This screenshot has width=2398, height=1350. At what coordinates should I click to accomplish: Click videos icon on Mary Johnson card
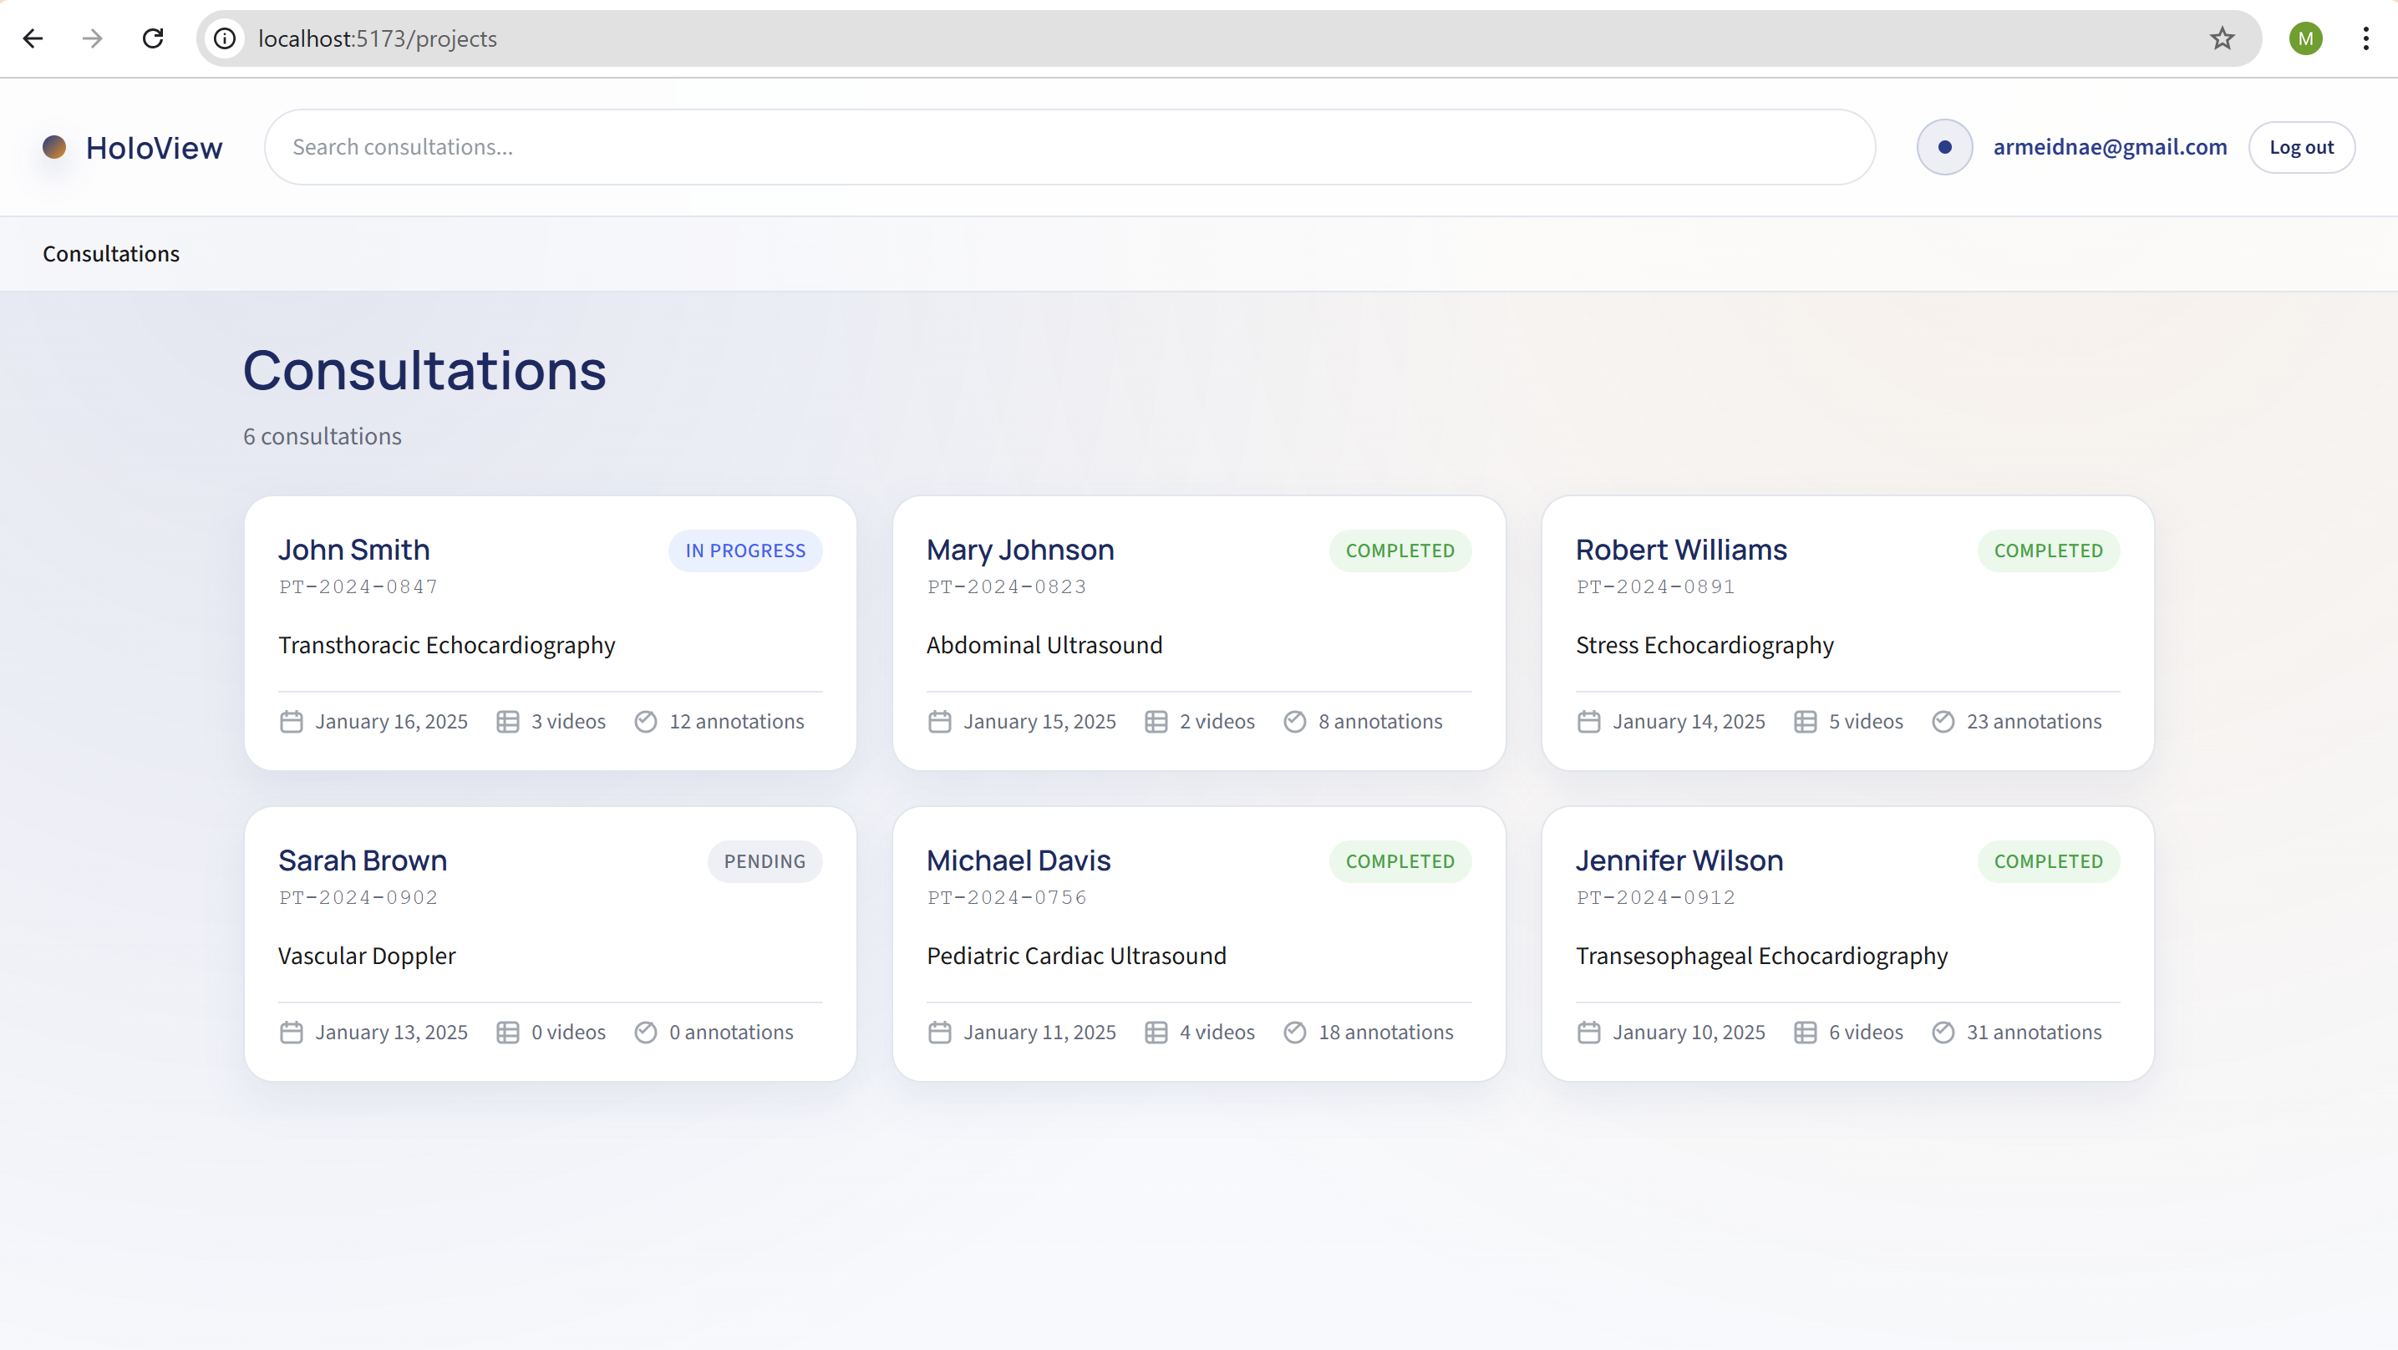[1156, 722]
